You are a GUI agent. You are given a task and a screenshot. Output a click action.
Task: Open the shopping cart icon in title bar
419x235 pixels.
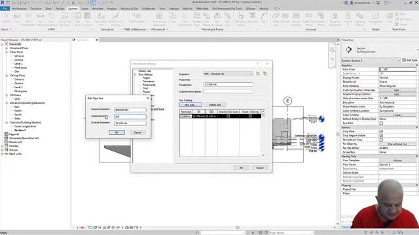pyautogui.click(x=378, y=3)
